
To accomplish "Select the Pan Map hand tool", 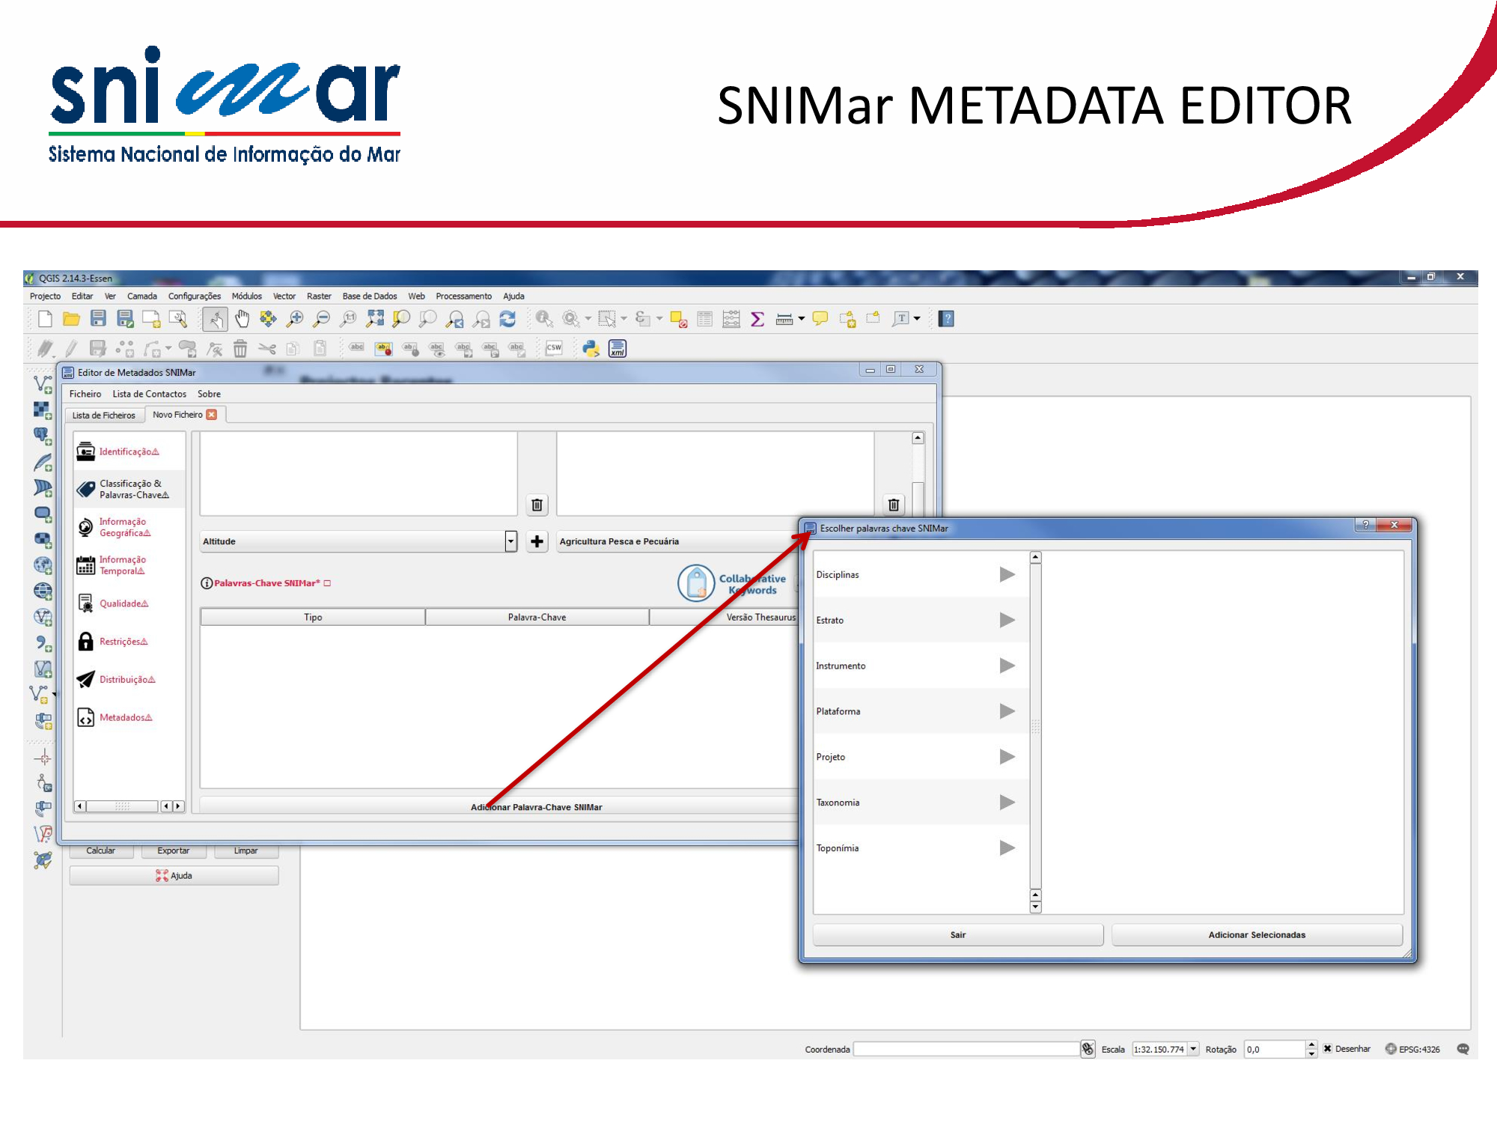I will [x=242, y=319].
